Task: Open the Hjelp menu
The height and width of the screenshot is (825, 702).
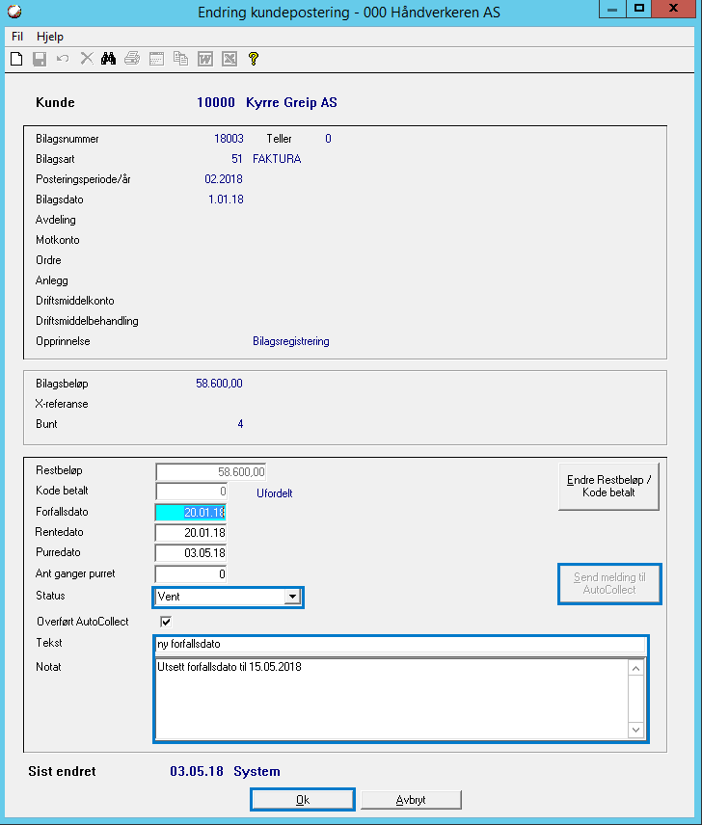Action: (x=50, y=37)
